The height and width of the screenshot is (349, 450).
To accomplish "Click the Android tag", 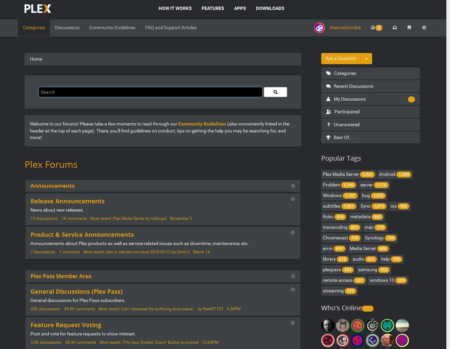I will 395,174.
